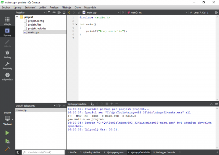The width and height of the screenshot is (219, 155).
Task: Click the compile output vertical scrollbar
Action: 217,128
